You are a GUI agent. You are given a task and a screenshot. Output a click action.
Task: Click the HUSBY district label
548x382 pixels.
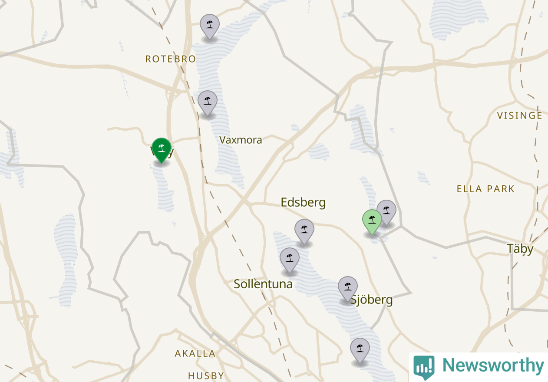206,375
